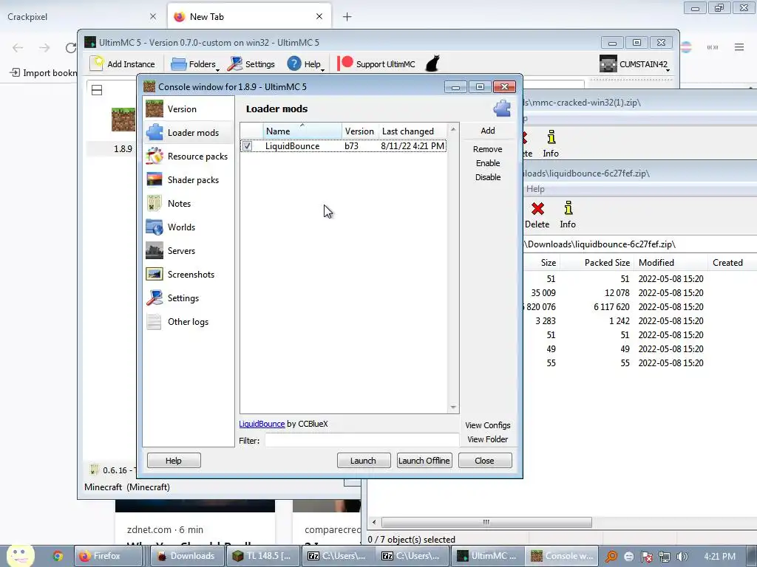Switch to UltimMC taskbar button

tap(488, 556)
